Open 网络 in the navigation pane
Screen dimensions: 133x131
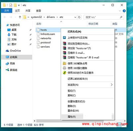pos(12,63)
